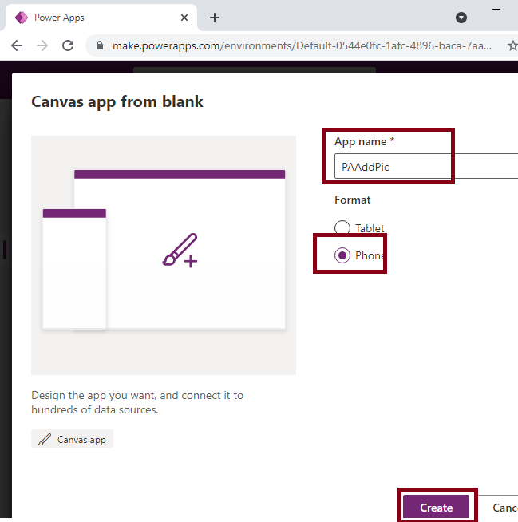Screen dimensions: 518x522
Task: Minimize the browser window
Action: 496,10
